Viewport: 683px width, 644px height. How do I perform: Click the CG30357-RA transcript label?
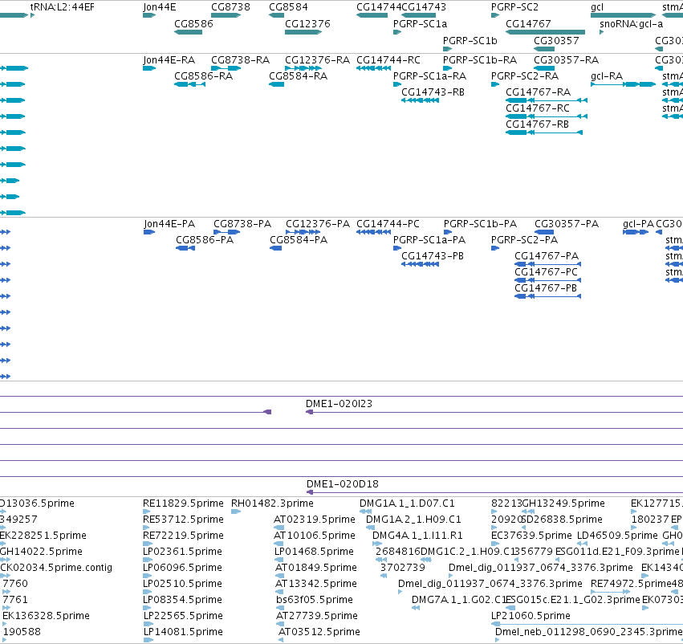click(567, 59)
